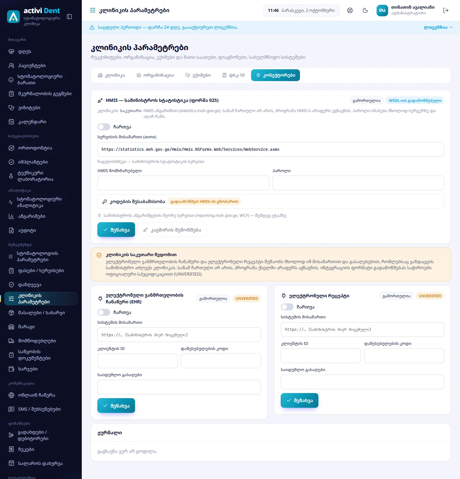
Task: Focus the HMIS მომხმარებელი field
Action: point(183,183)
